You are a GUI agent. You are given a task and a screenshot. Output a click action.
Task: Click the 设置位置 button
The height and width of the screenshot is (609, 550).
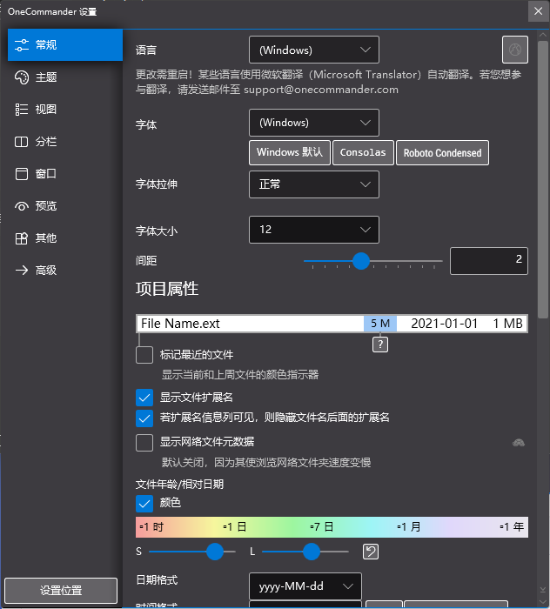click(61, 591)
